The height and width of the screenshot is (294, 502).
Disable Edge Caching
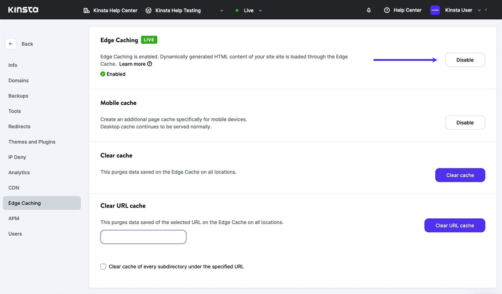pos(465,60)
